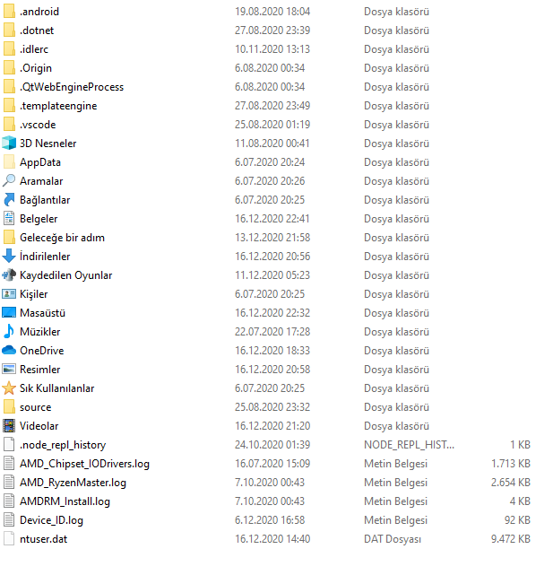Select the AppData name

[x=40, y=162]
